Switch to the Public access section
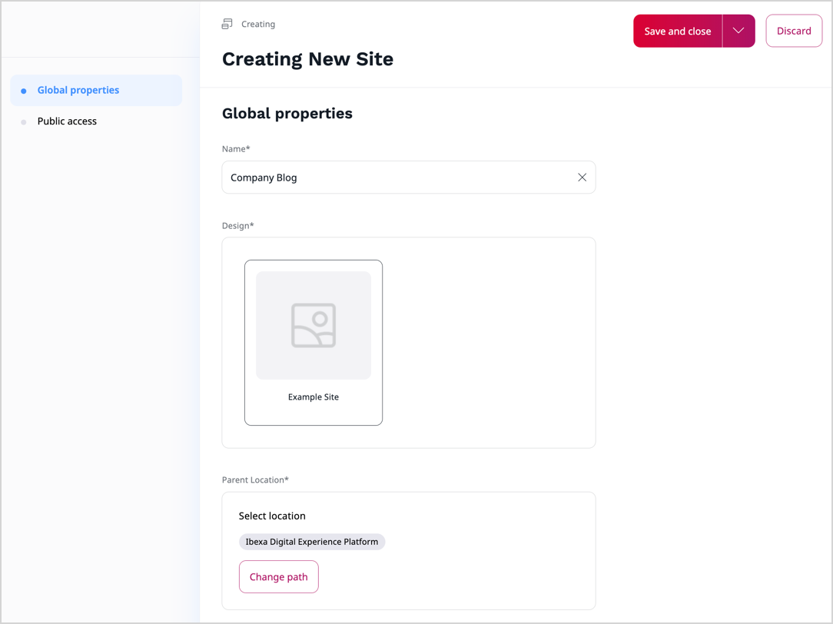This screenshot has height=624, width=833. click(x=67, y=121)
